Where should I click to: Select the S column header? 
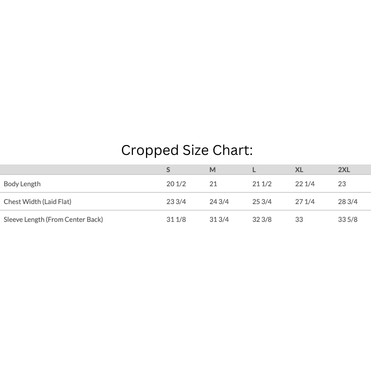pyautogui.click(x=168, y=170)
